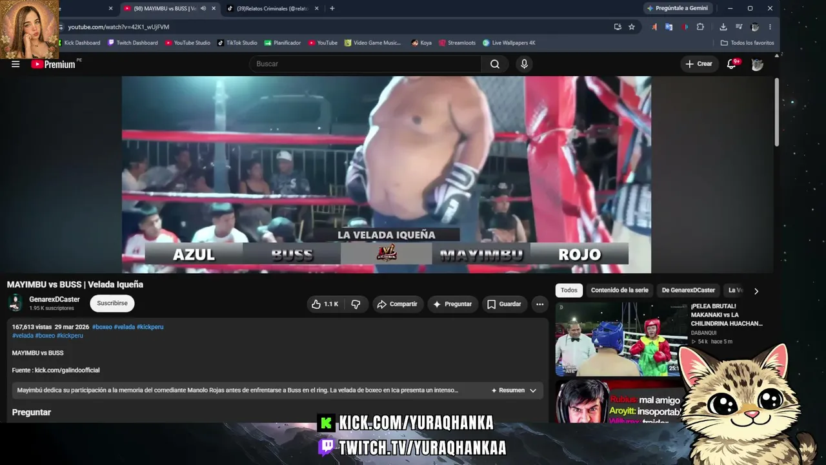Open Koya bookmark

coord(421,43)
